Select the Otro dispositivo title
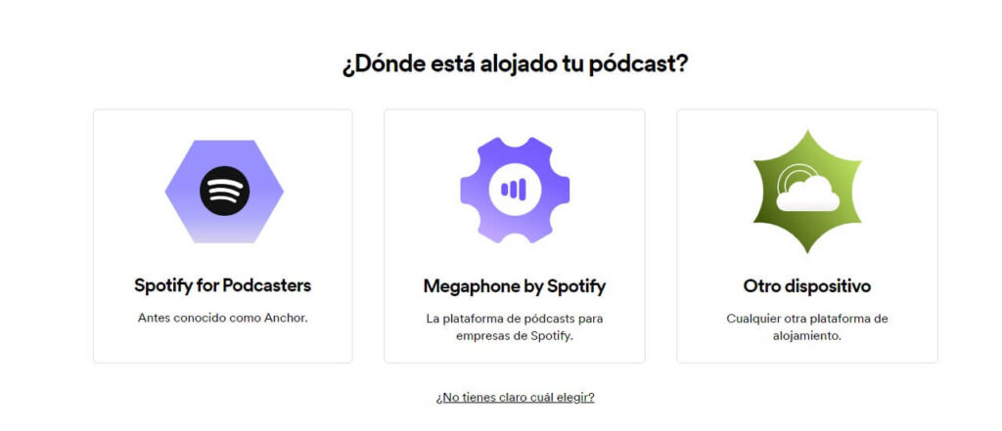The image size is (1002, 431). pyautogui.click(x=807, y=286)
